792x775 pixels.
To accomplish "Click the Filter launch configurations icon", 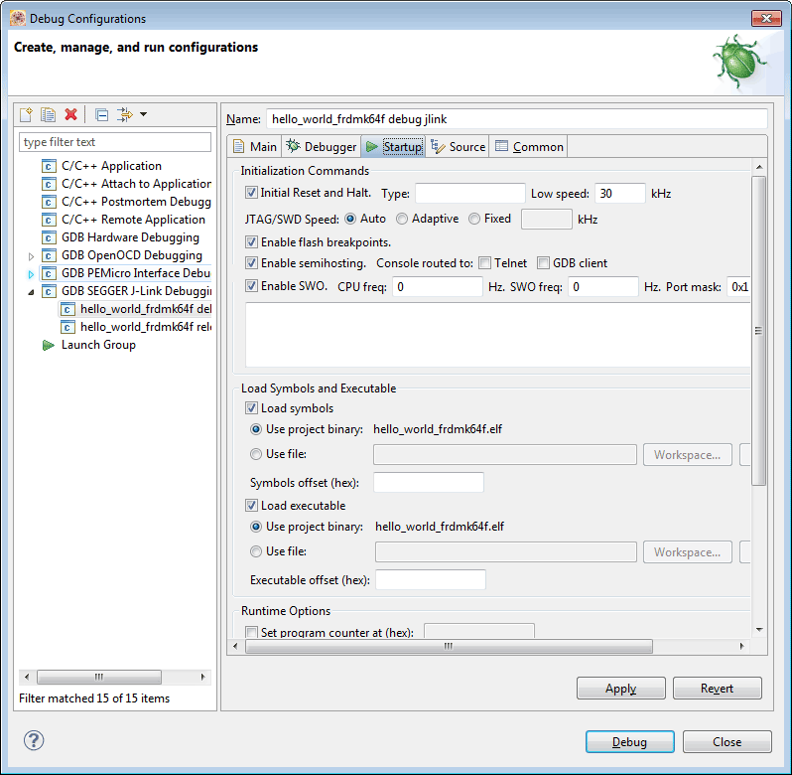I will [x=124, y=115].
